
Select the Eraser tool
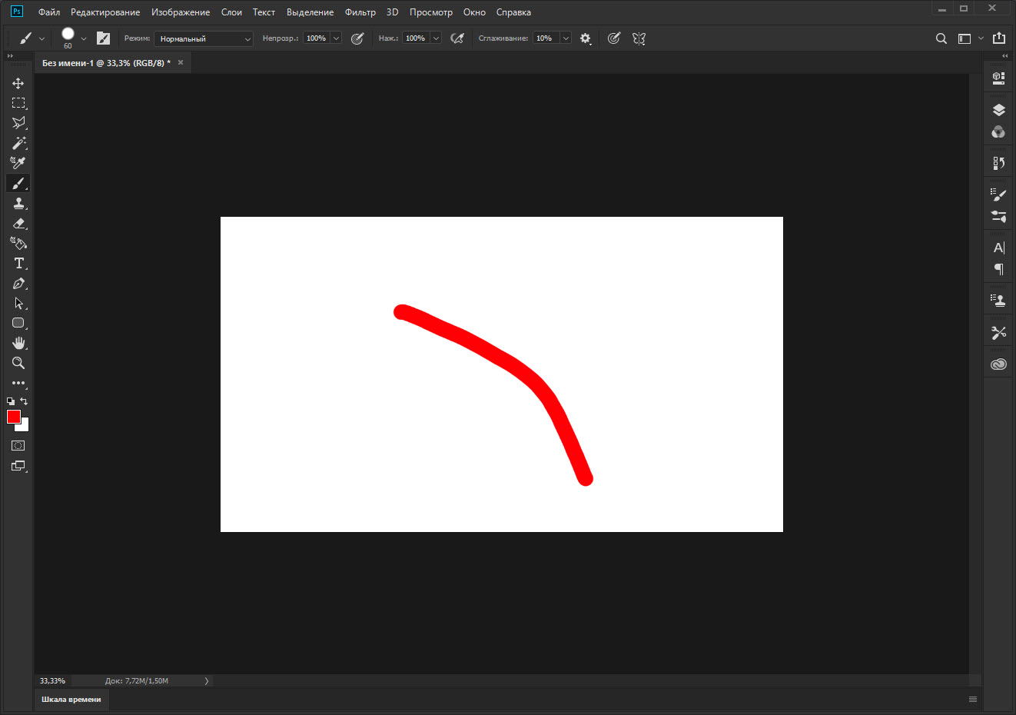coord(18,223)
